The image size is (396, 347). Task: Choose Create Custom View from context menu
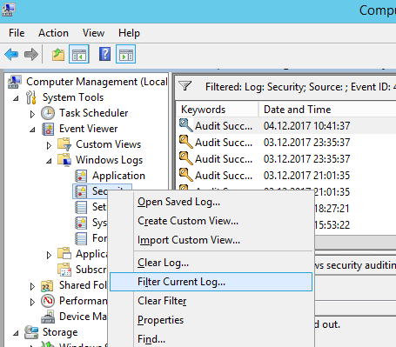[x=211, y=221]
